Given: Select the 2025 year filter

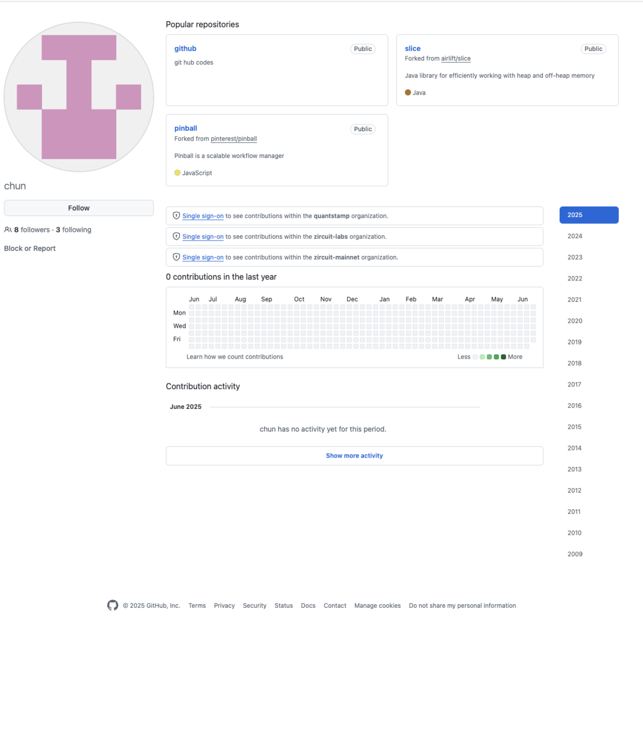Looking at the screenshot, I should point(589,215).
